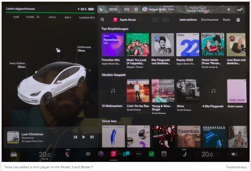Tap Vord. Kofferr. Öffnen to open frunk
The height and width of the screenshot is (171, 251).
(x=17, y=65)
